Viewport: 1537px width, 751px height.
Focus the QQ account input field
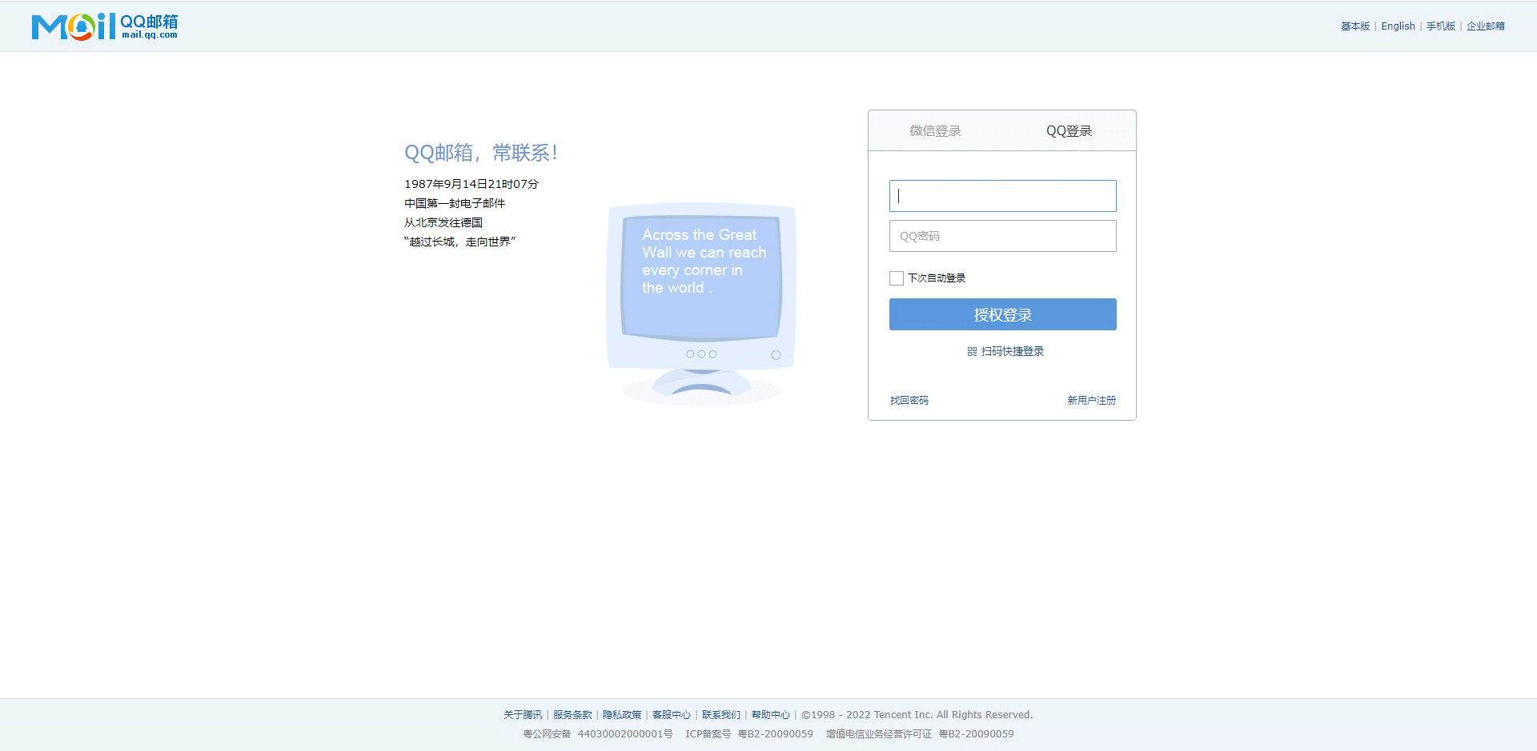pyautogui.click(x=1002, y=196)
